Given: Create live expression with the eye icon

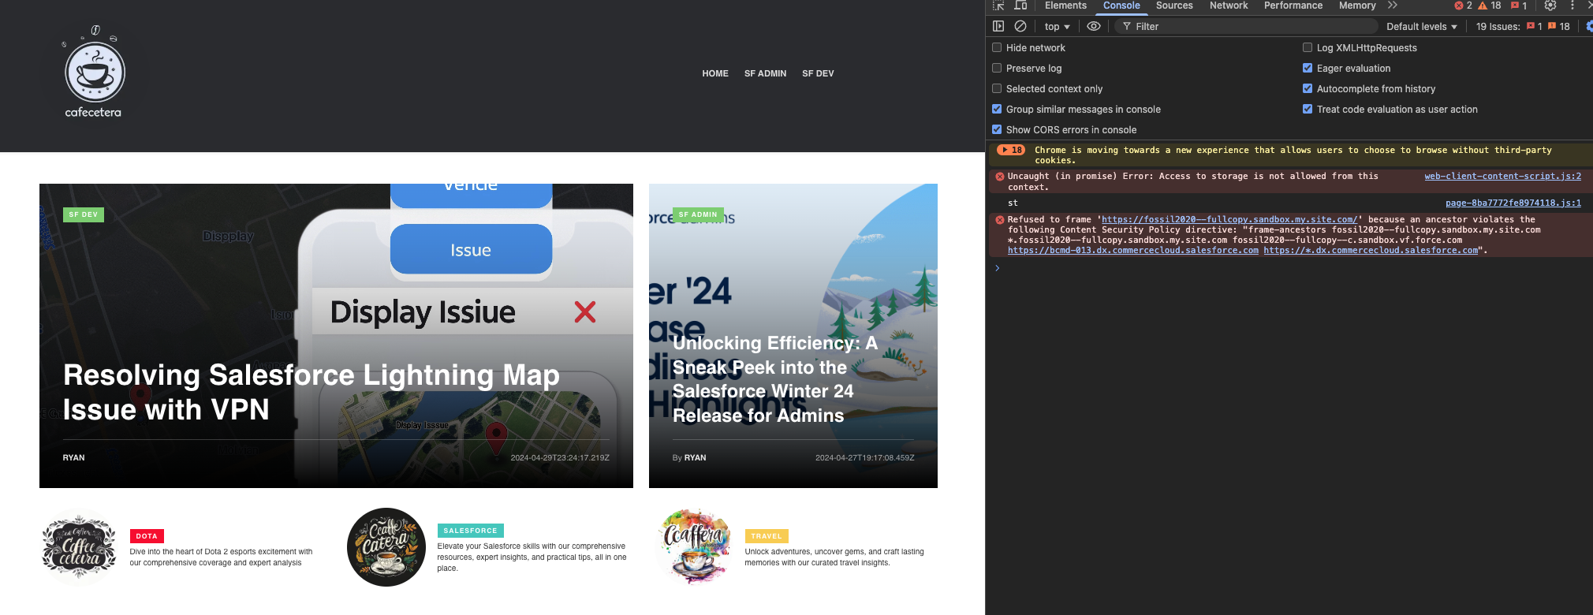Looking at the screenshot, I should pos(1094,26).
